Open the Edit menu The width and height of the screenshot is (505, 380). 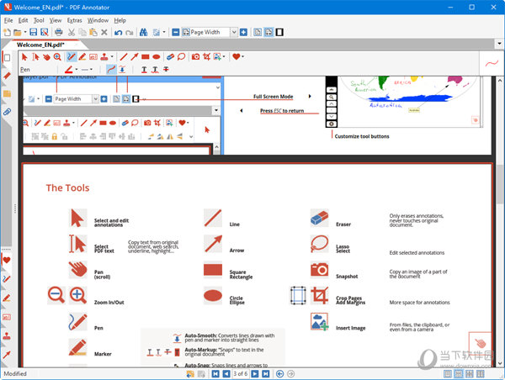click(x=23, y=20)
